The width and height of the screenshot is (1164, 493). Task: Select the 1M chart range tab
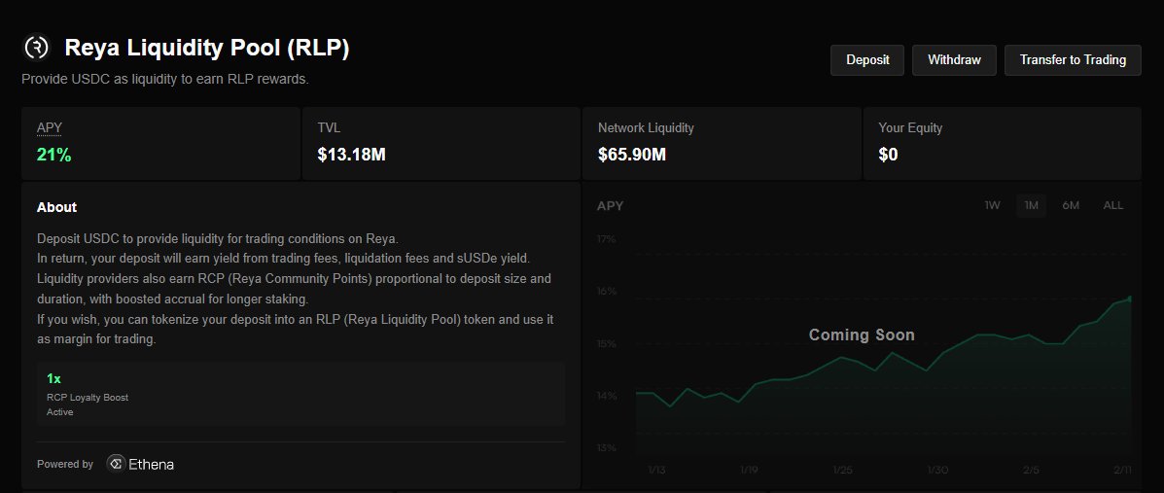(x=1031, y=206)
